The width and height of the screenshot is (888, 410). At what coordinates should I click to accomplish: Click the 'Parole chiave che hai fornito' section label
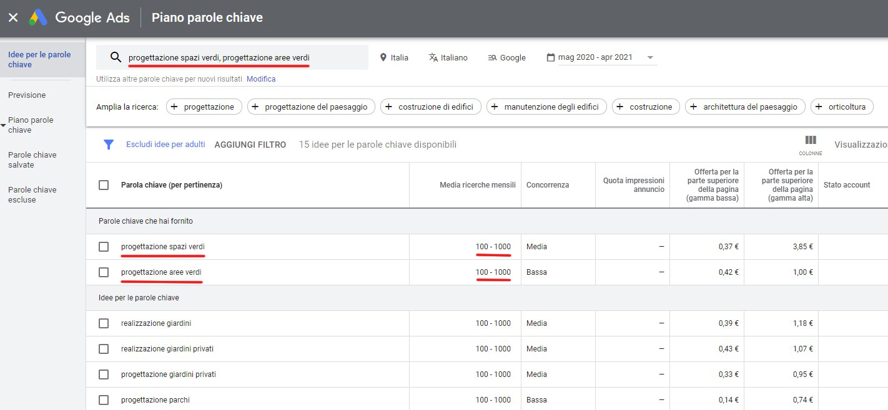click(146, 221)
